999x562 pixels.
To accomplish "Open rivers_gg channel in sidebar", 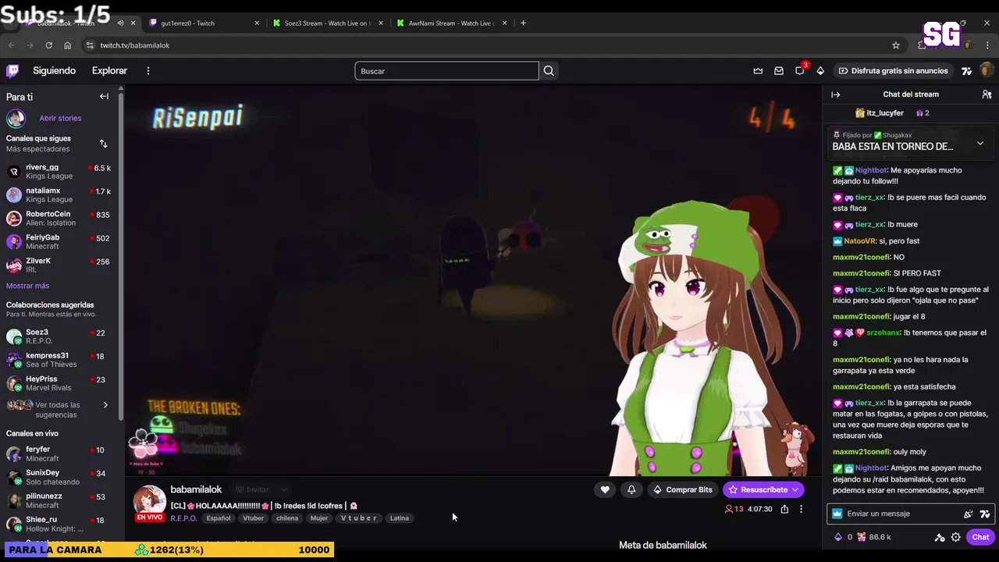I will coord(59,172).
